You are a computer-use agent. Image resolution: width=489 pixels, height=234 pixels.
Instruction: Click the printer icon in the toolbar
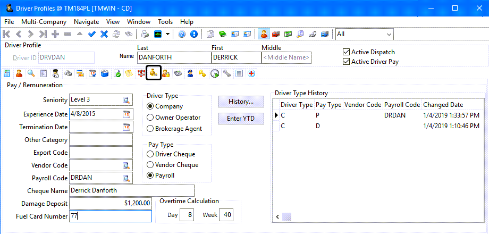[x=145, y=34]
